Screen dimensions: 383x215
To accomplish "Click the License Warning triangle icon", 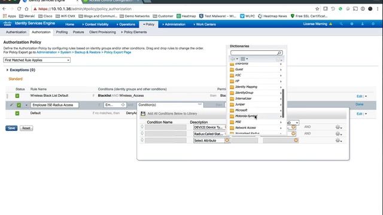I will click(330, 24).
